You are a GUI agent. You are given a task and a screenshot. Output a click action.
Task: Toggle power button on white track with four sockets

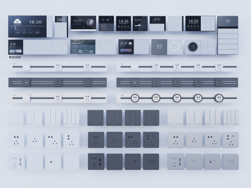pos(134,67)
